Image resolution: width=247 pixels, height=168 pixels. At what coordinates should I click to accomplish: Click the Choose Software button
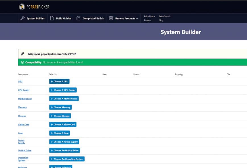[61, 167]
